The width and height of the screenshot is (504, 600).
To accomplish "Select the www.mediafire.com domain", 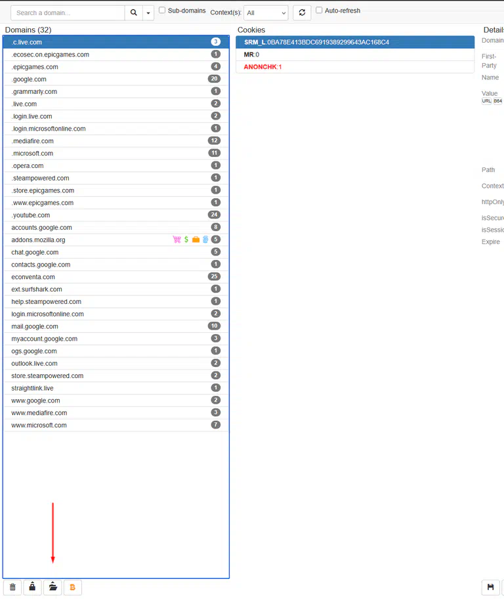I will point(116,413).
